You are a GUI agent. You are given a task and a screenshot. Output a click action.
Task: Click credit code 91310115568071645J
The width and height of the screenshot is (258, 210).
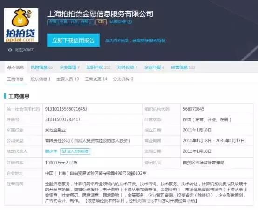coord(66,109)
